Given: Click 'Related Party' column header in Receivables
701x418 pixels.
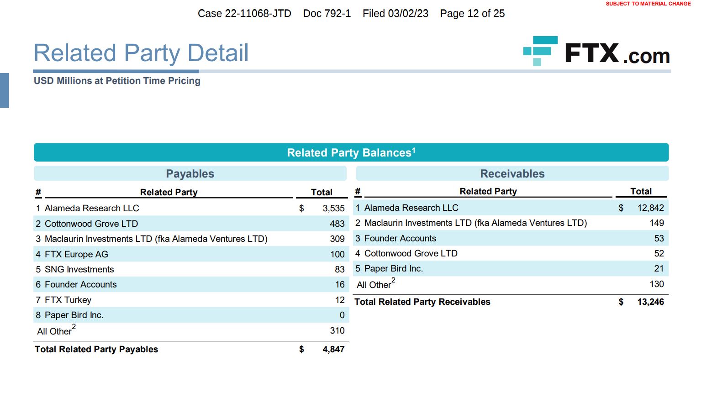Looking at the screenshot, I should point(488,191).
